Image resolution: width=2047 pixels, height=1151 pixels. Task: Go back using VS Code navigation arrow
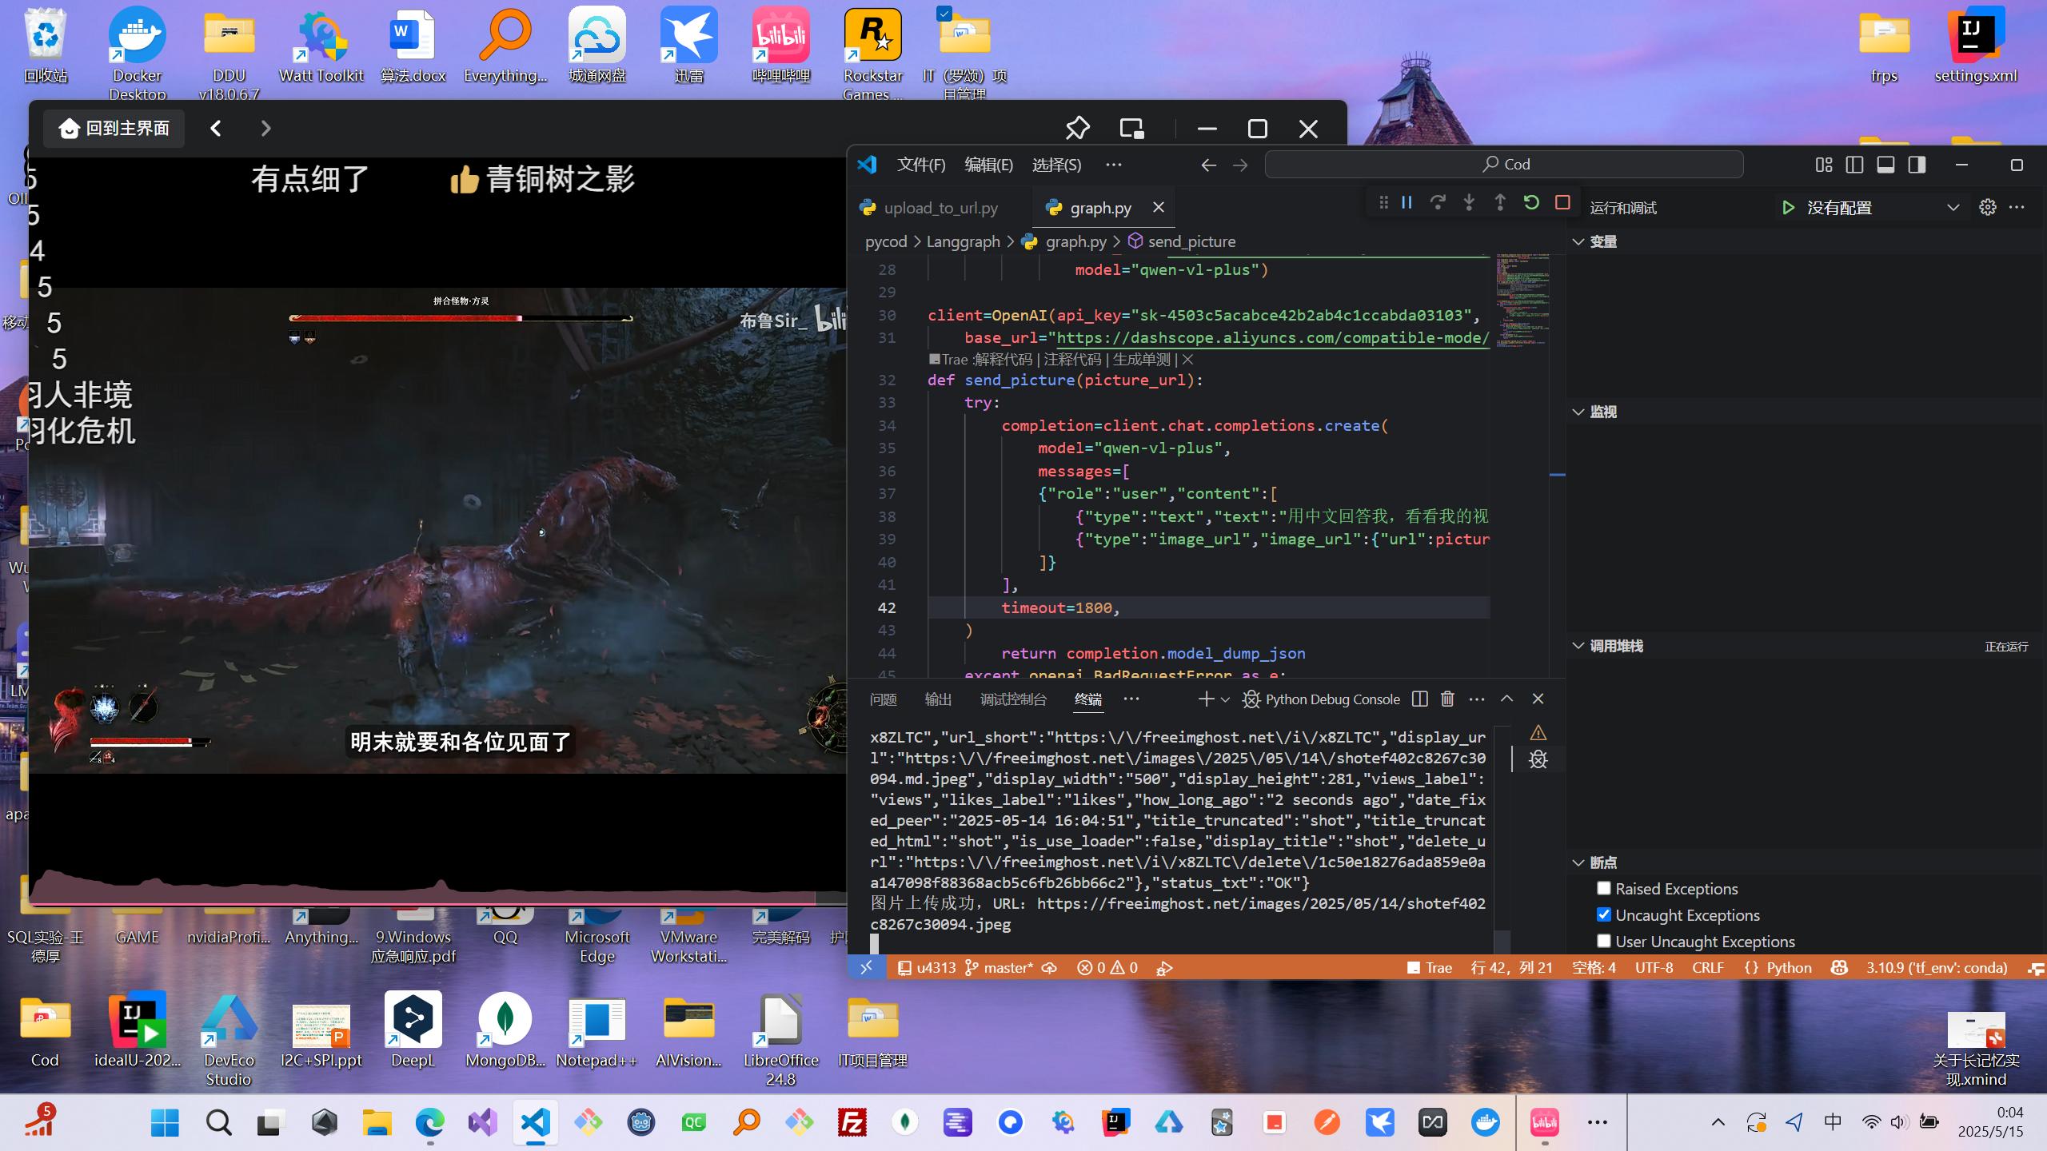(x=1208, y=165)
